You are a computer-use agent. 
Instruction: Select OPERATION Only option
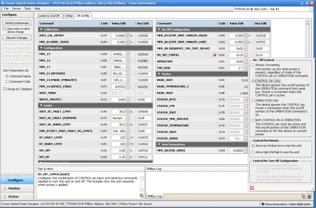253,101
